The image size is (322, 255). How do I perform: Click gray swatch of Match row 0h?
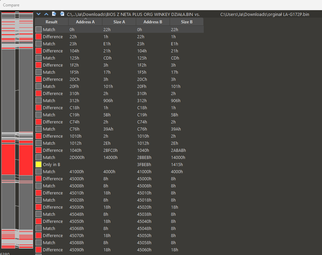[39, 29]
